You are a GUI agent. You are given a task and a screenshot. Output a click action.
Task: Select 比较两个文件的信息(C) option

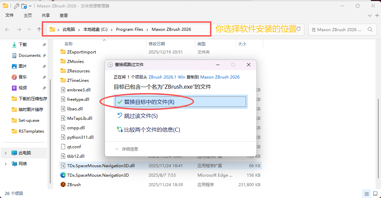(x=152, y=130)
